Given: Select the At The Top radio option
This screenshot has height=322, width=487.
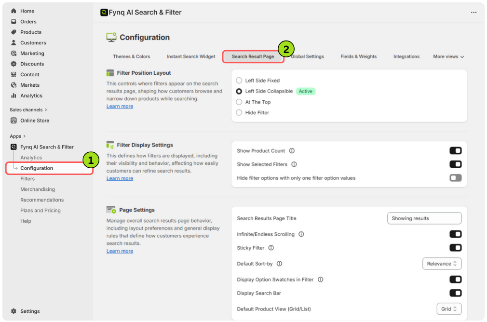Looking at the screenshot, I should coord(239,102).
